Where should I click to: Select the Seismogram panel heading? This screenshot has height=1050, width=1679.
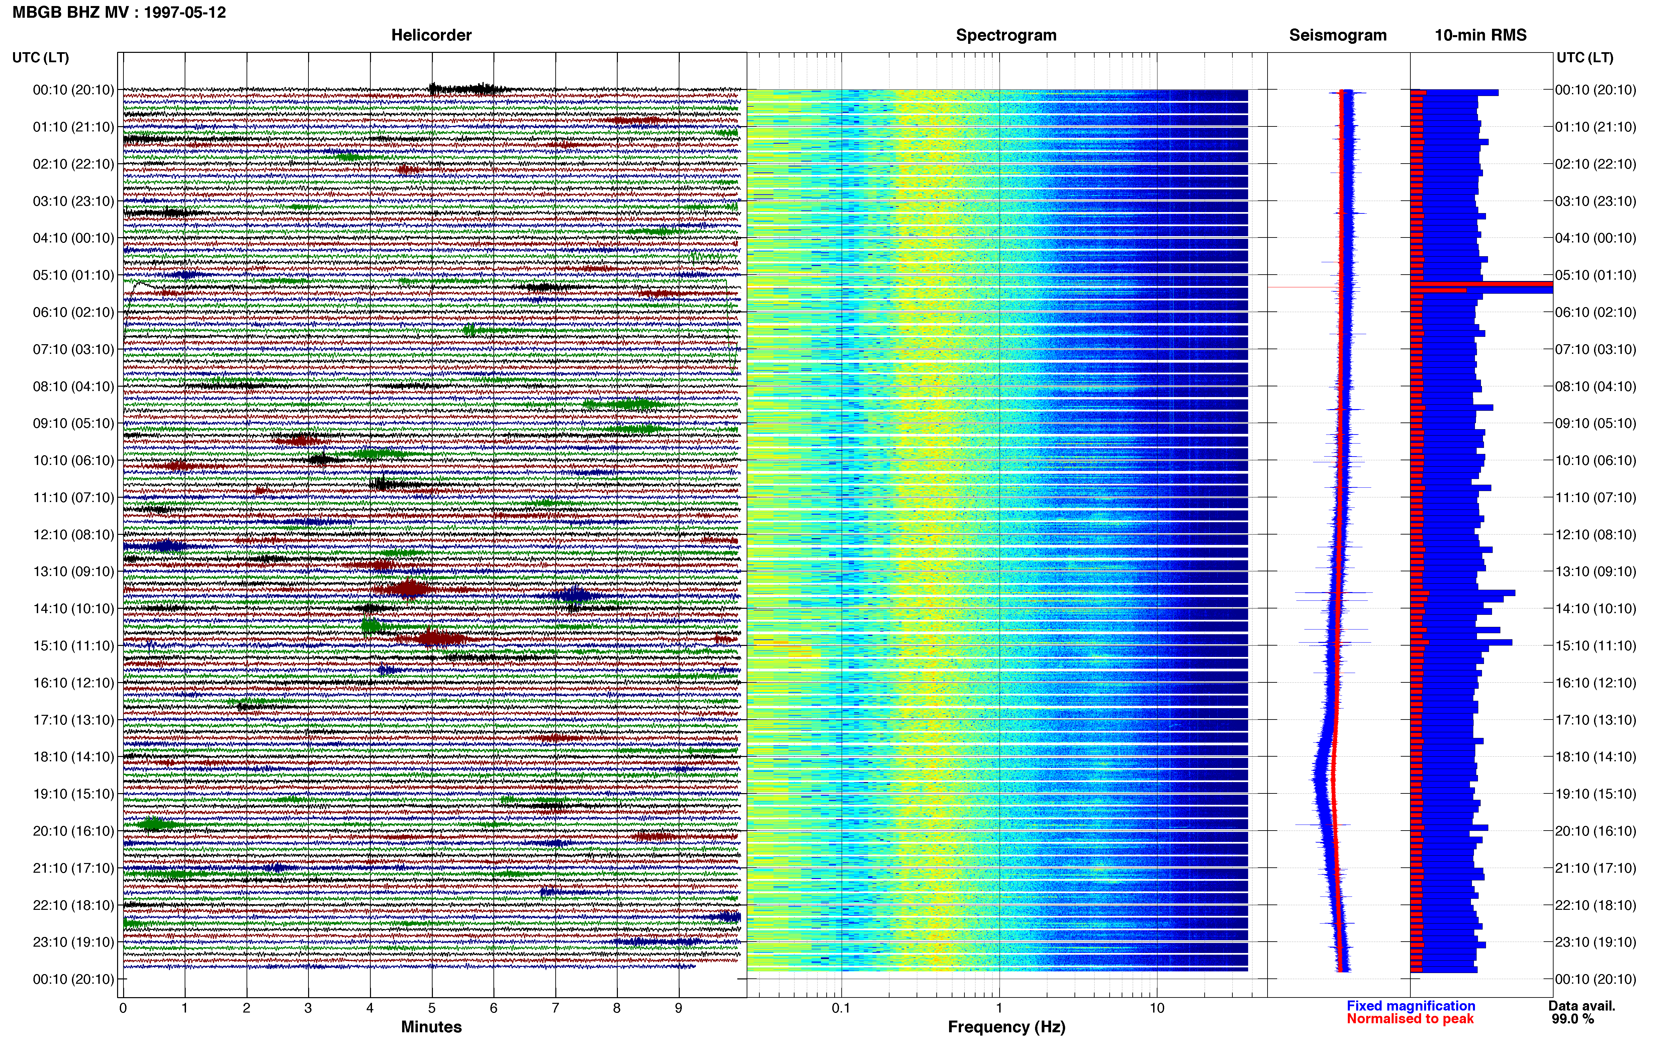tap(1337, 35)
